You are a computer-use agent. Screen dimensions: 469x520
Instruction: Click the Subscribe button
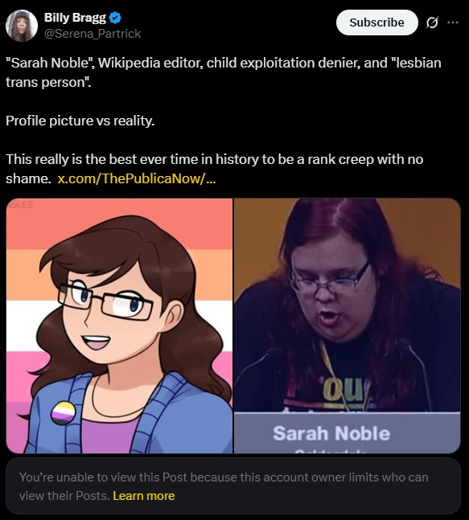pos(376,23)
